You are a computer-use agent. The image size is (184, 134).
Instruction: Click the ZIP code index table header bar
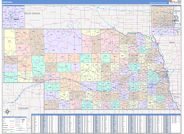tap(106, 114)
